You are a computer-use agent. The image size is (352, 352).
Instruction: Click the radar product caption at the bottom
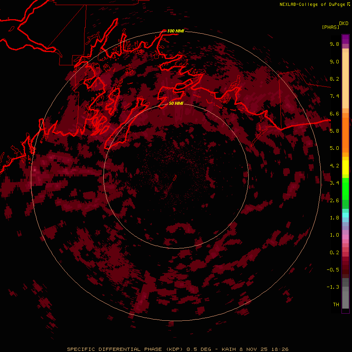tap(178, 349)
